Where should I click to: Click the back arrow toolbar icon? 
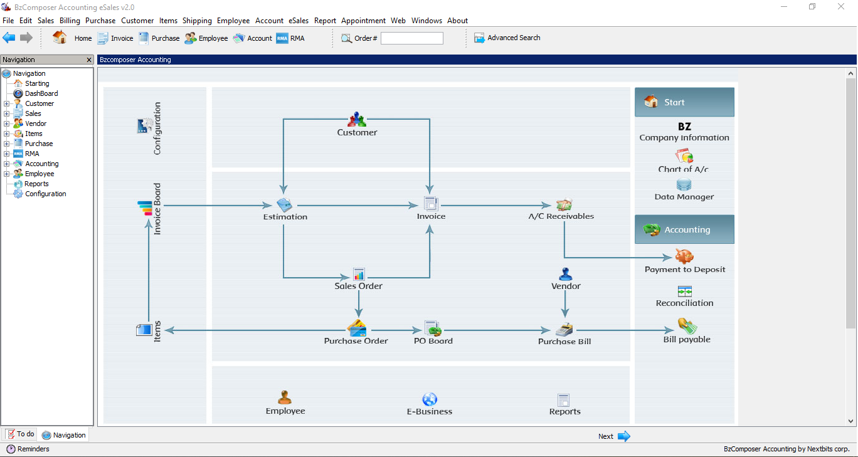tap(9, 38)
